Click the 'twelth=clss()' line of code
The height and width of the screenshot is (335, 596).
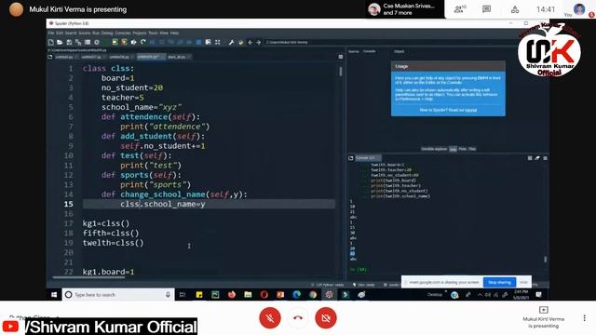click(x=114, y=243)
